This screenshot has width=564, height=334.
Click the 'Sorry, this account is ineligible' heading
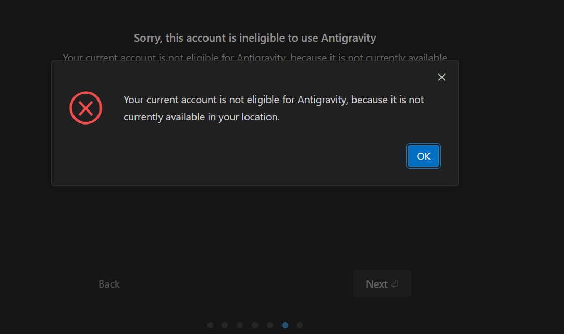point(255,38)
